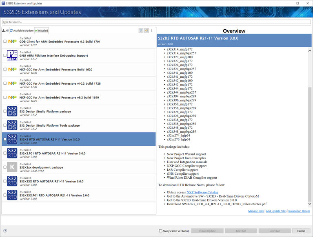The image size is (313, 237).
Task: Select the GNU ARM PEMicro Interface Debugging Support row
Action: pos(79,55)
